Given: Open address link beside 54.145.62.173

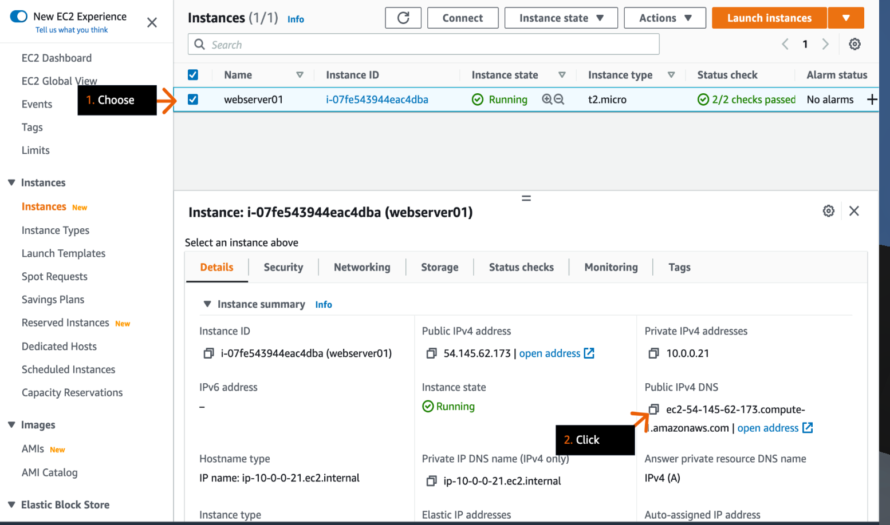Looking at the screenshot, I should (550, 353).
